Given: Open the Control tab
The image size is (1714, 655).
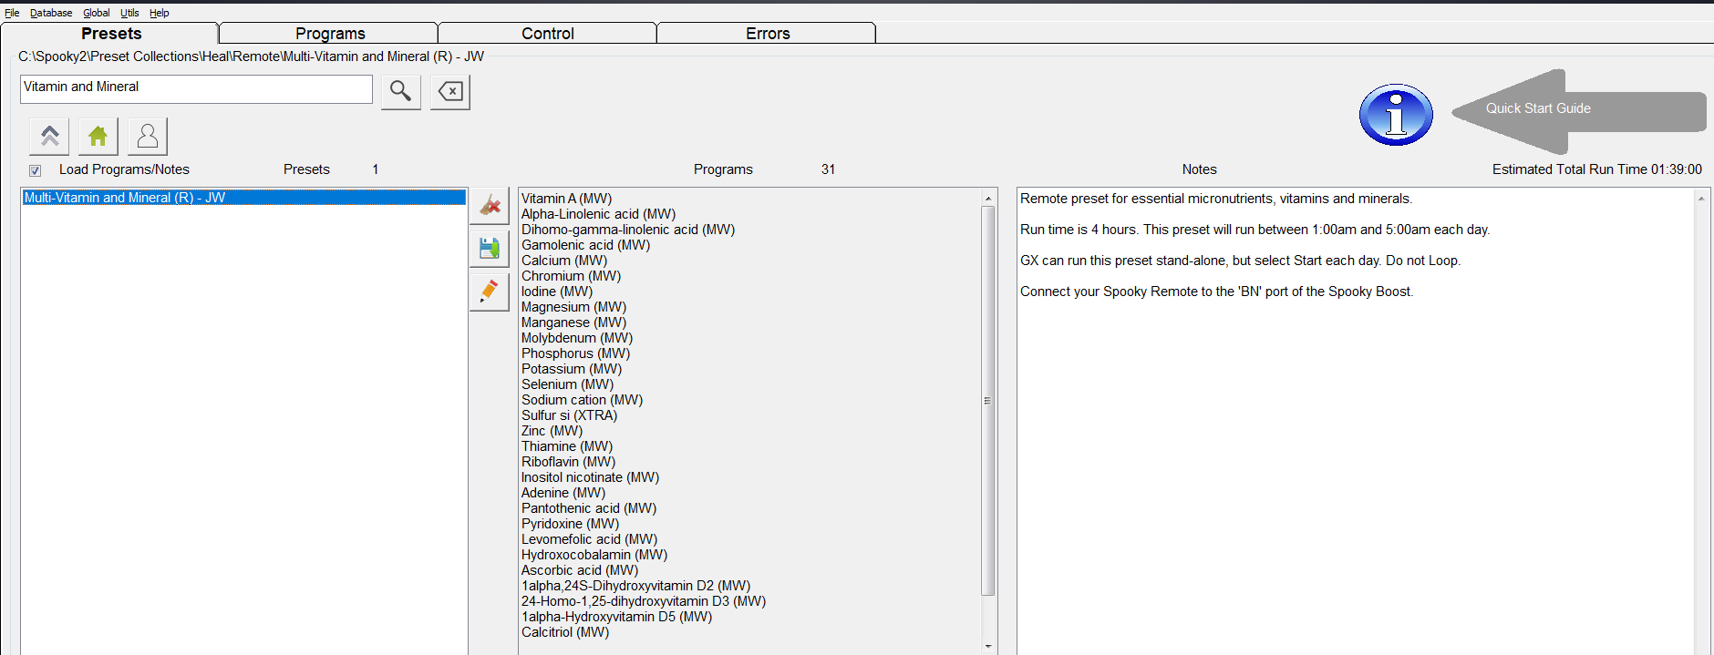Looking at the screenshot, I should (x=547, y=34).
